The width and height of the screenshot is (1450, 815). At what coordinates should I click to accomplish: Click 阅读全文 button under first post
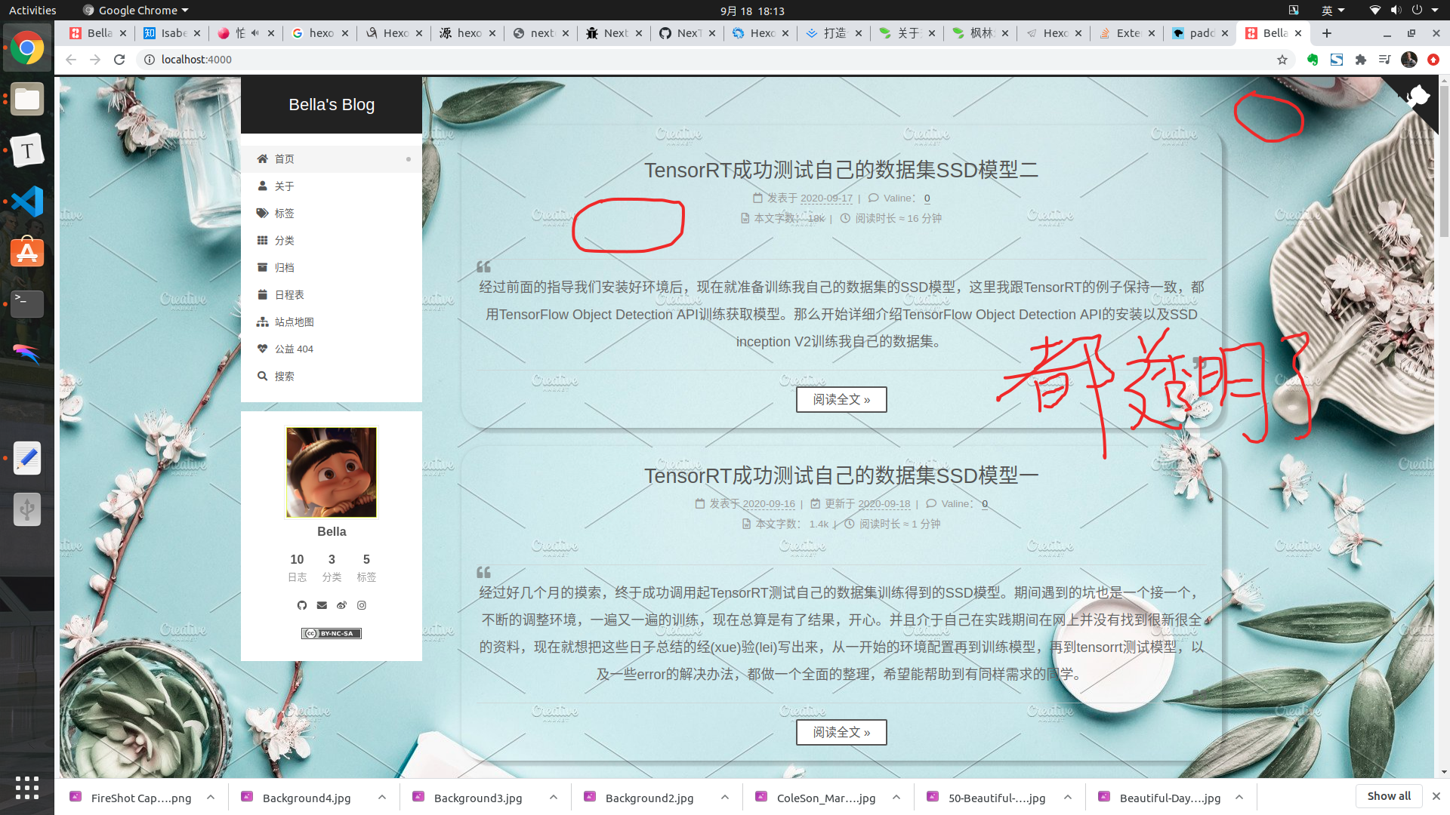click(x=841, y=400)
